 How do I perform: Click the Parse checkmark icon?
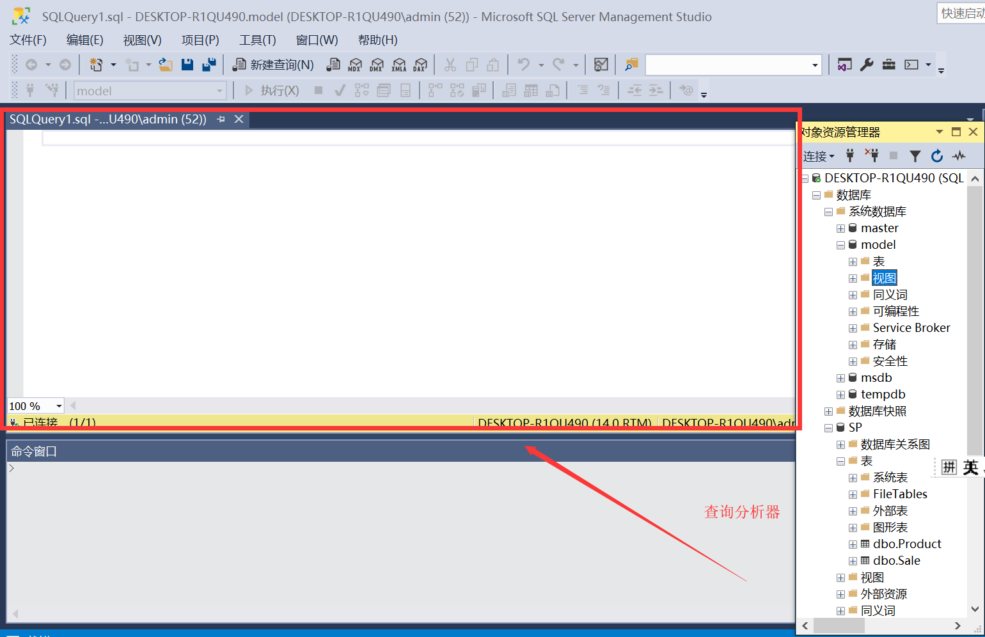(x=340, y=90)
